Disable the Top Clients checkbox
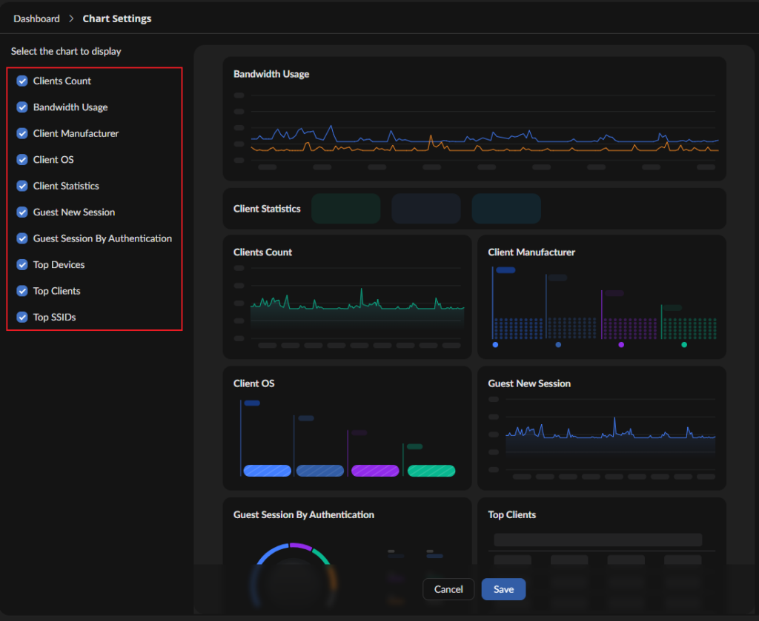This screenshot has width=759, height=621. click(22, 291)
